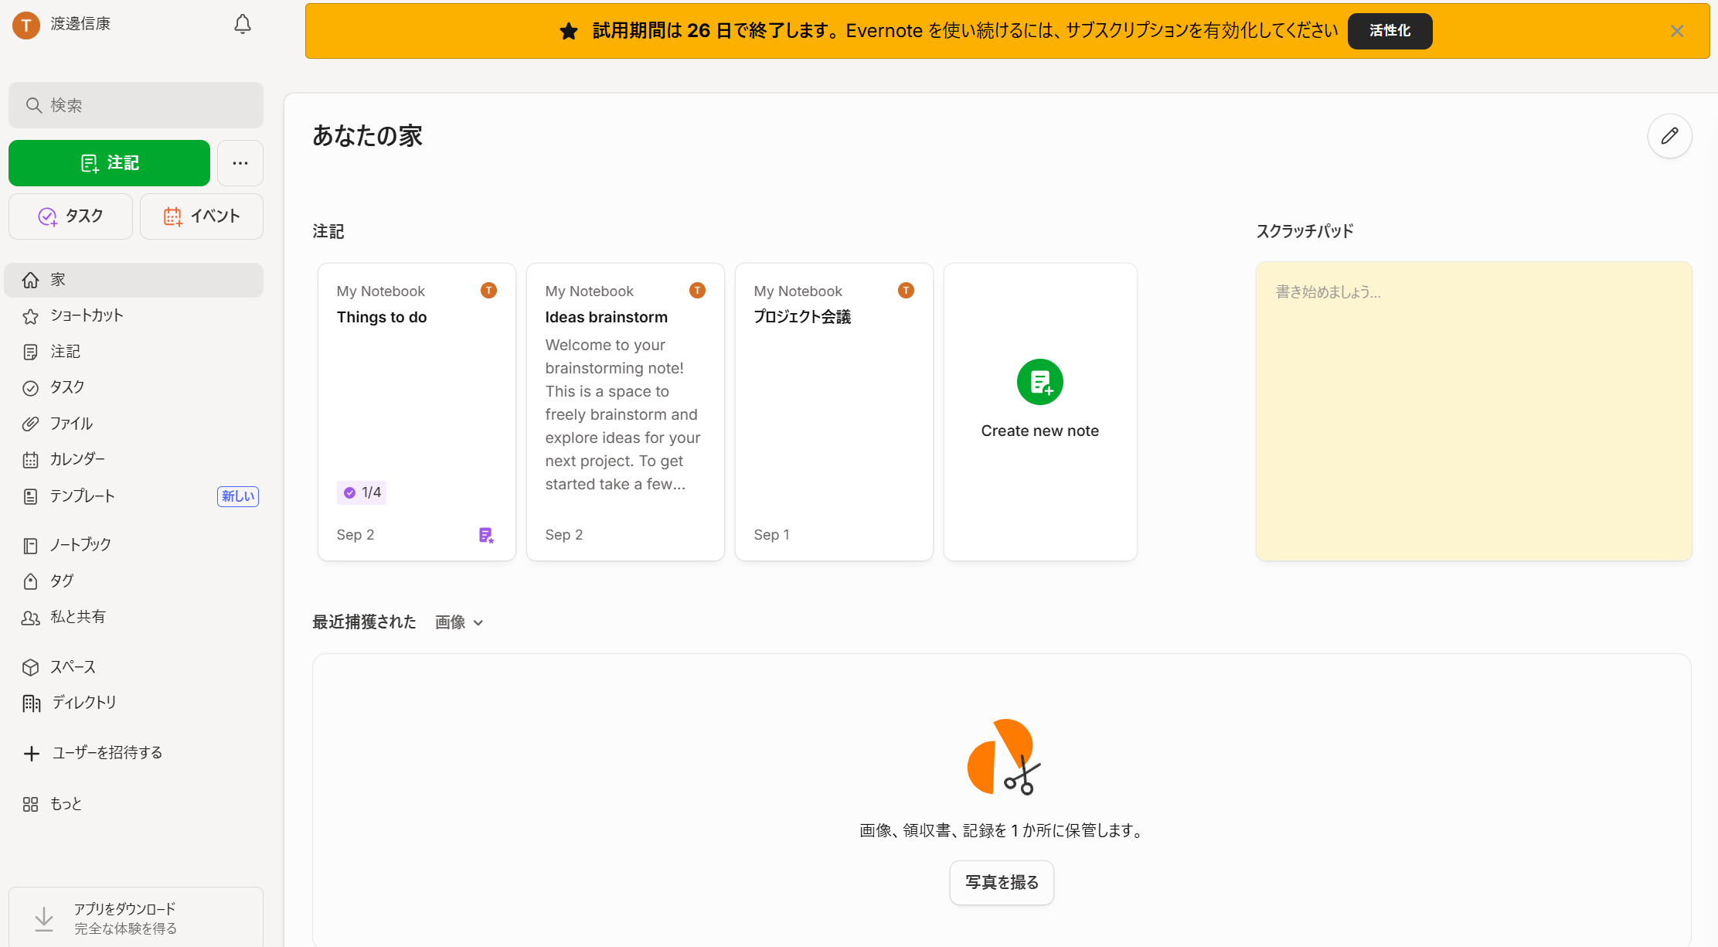Screen dimensions: 1718x947
Task: Expand もっと in the sidebar
Action: pyautogui.click(x=65, y=804)
